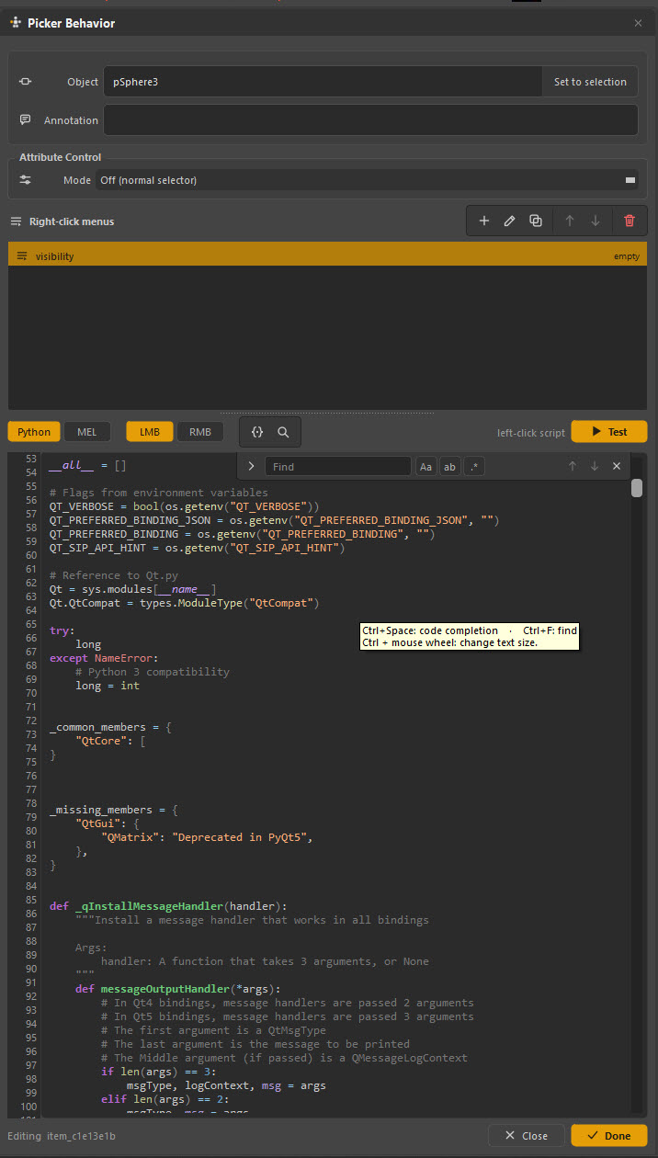Screen dimensions: 658x1158
Task: Click 'def messageOutputHandler(*args):' line
Action: click(x=177, y=989)
